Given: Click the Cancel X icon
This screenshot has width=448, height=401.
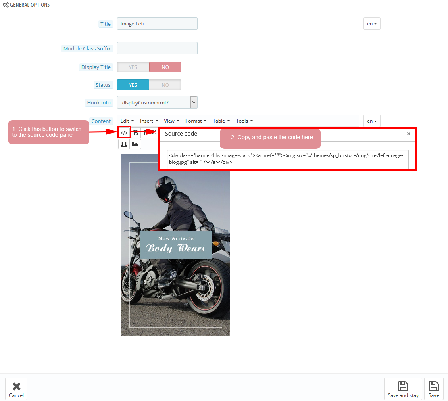Looking at the screenshot, I should (17, 386).
